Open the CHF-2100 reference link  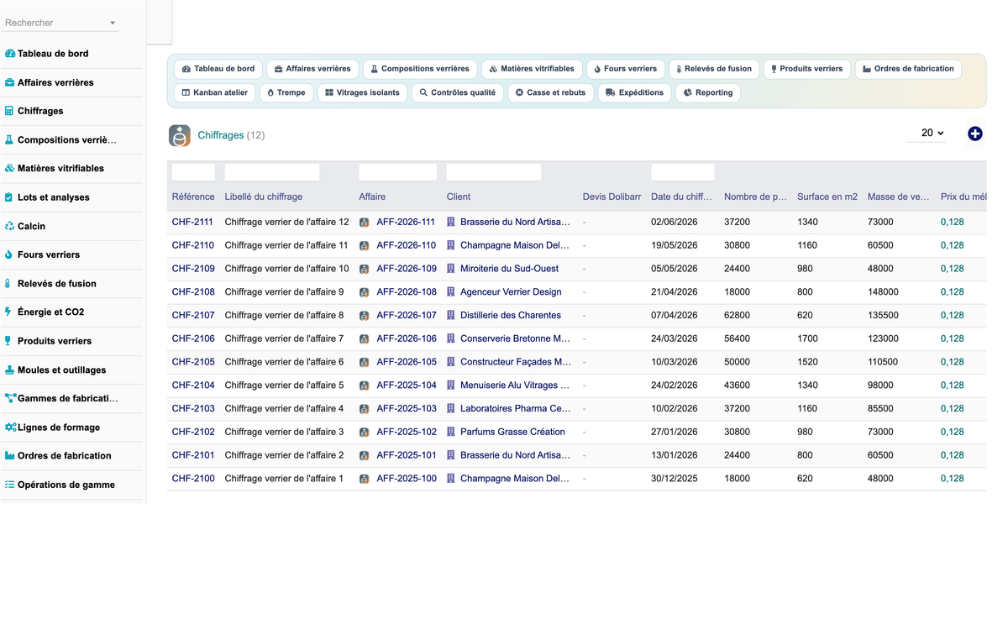tap(193, 479)
